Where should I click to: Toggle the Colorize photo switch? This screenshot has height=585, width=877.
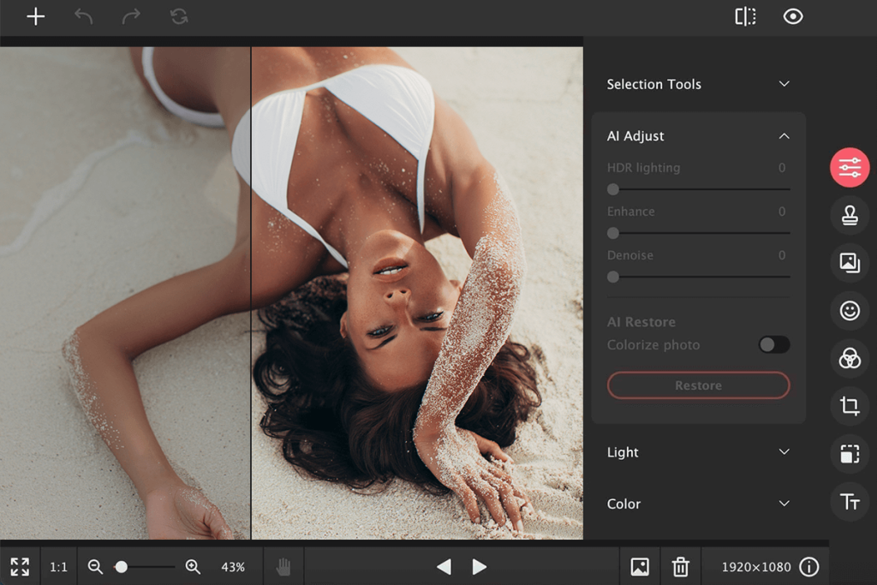pos(774,344)
